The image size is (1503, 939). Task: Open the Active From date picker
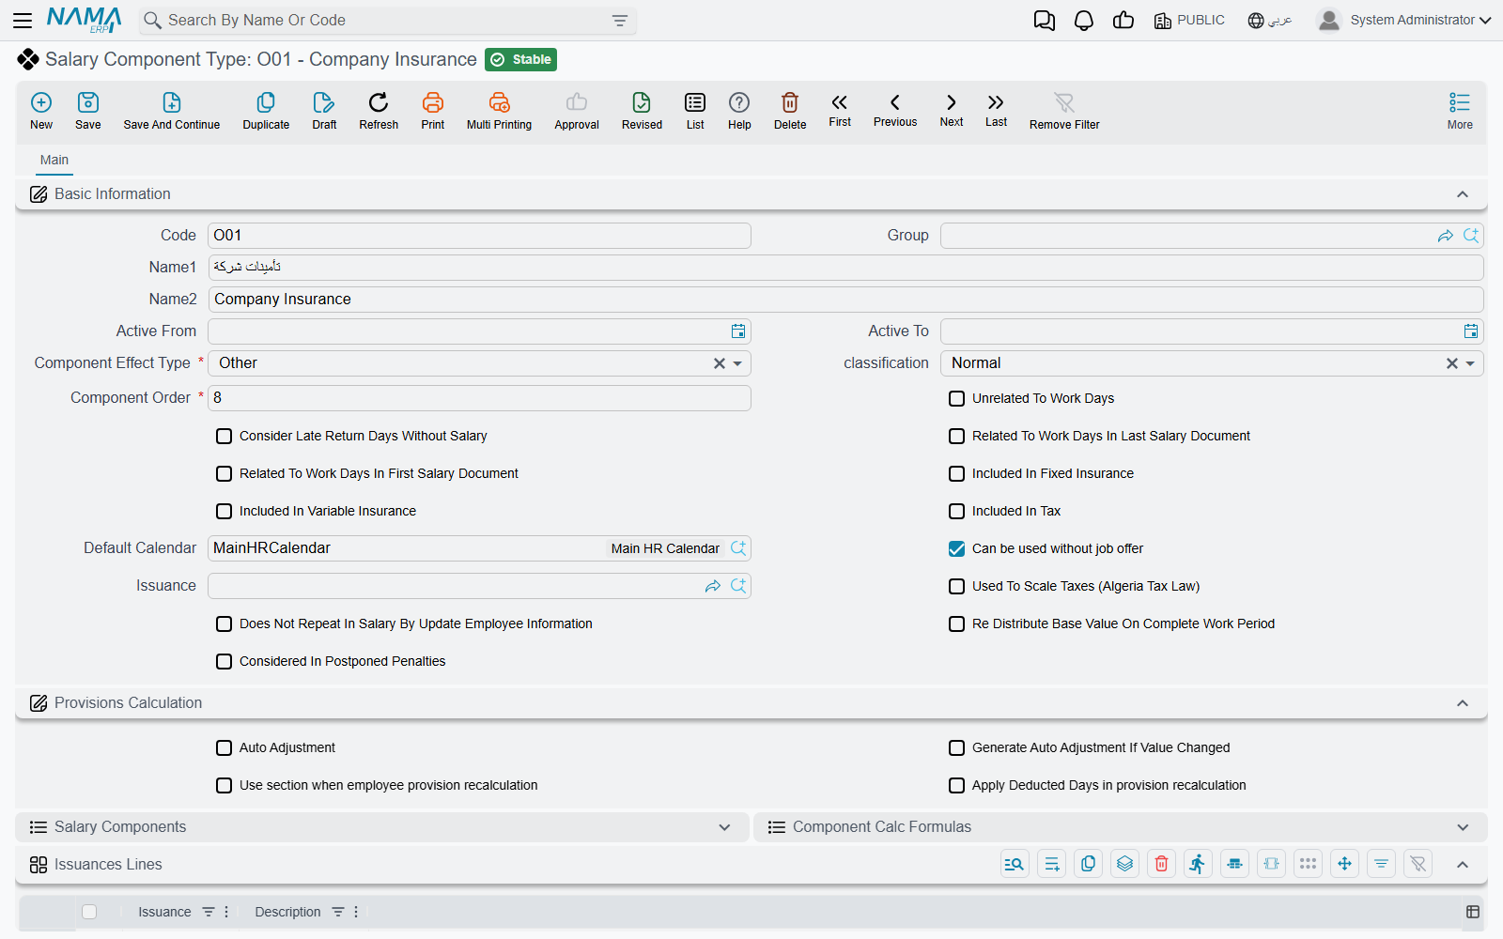[x=738, y=331]
